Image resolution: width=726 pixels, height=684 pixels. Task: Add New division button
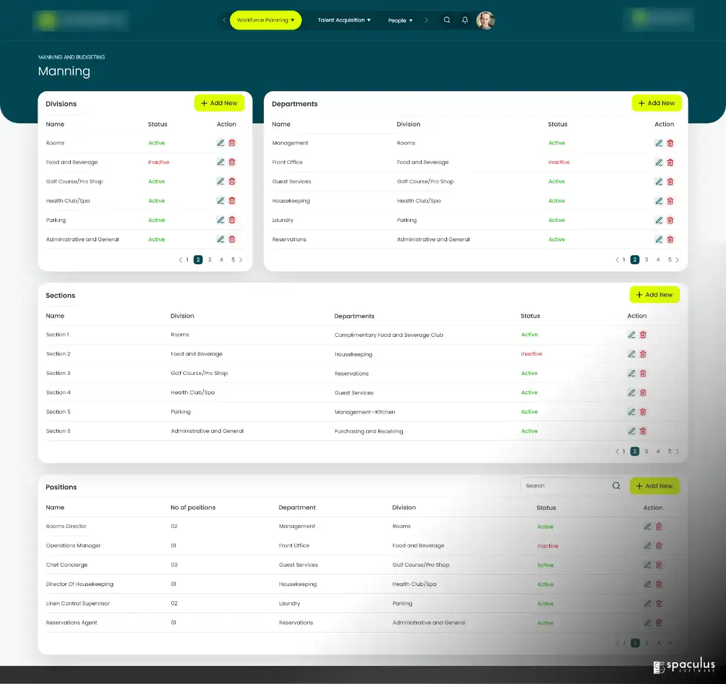(220, 103)
